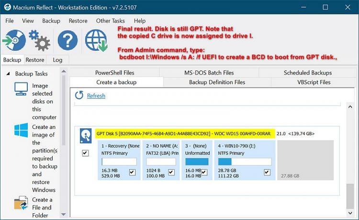The width and height of the screenshot is (359, 220).
Task: Click the disk list vertical scrollbar thumb
Action: [x=350, y=196]
